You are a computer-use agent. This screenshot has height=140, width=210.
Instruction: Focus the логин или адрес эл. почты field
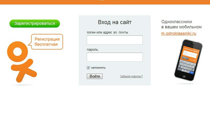click(x=115, y=40)
